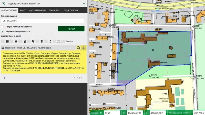The image size is (205, 115).
Task: Click the polygon boundary filter icon
Action: (59, 41)
